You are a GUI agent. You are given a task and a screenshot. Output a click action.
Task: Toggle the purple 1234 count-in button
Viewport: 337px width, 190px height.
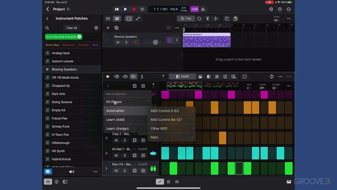pos(194,9)
